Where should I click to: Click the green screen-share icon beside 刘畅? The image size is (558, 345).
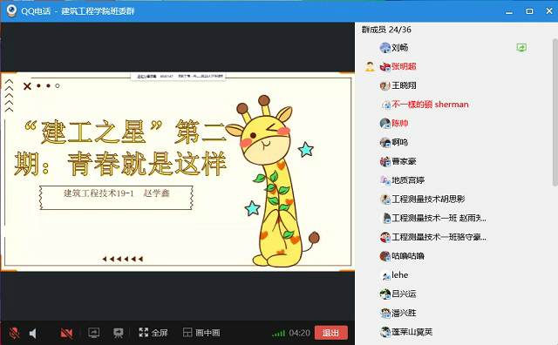pos(521,48)
